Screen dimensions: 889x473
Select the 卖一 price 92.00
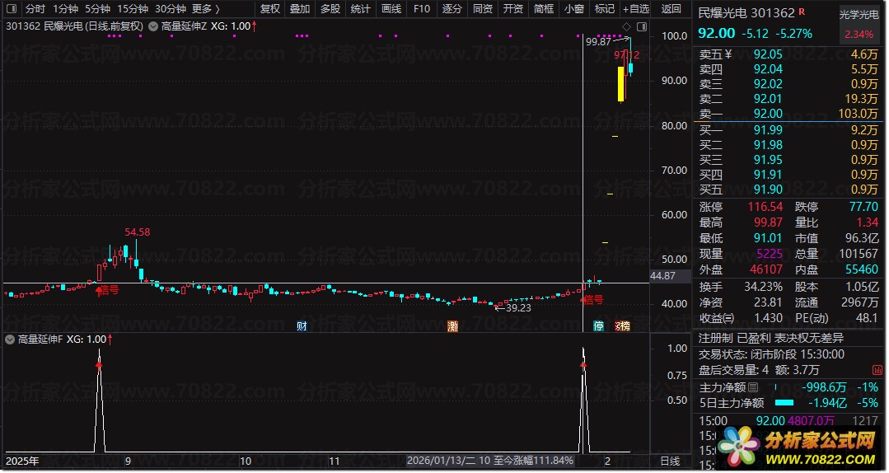[768, 114]
